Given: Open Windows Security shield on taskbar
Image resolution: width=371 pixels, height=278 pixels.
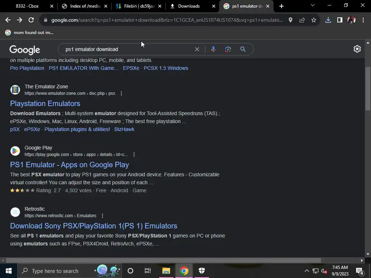Looking at the screenshot, I should point(201,271).
